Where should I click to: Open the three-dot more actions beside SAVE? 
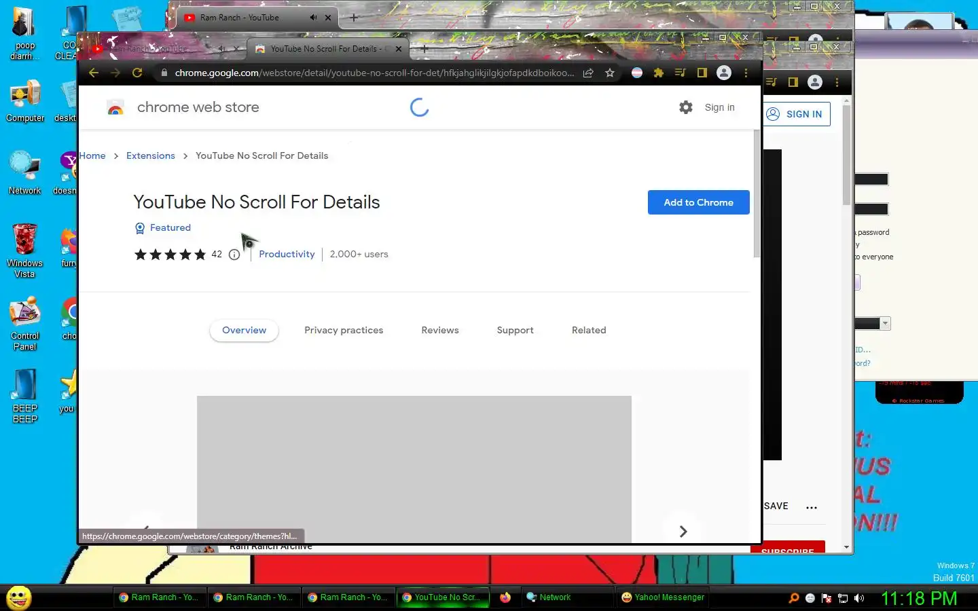(x=812, y=507)
